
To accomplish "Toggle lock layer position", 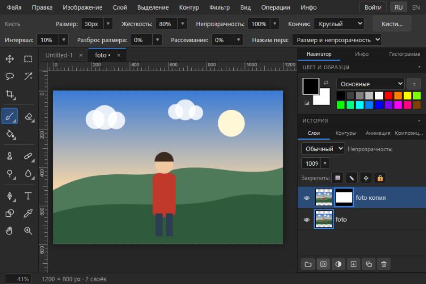I will pyautogui.click(x=366, y=178).
